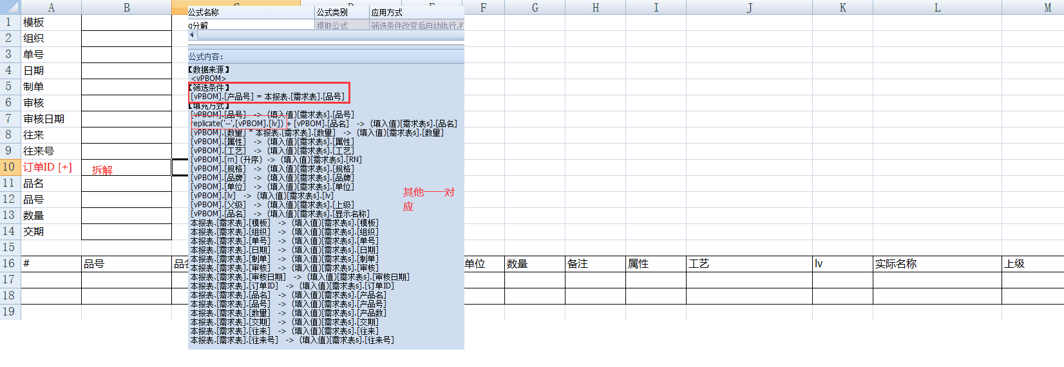This screenshot has width=1064, height=367.
Task: Click the 模板 input cell in column B
Action: tap(127, 23)
